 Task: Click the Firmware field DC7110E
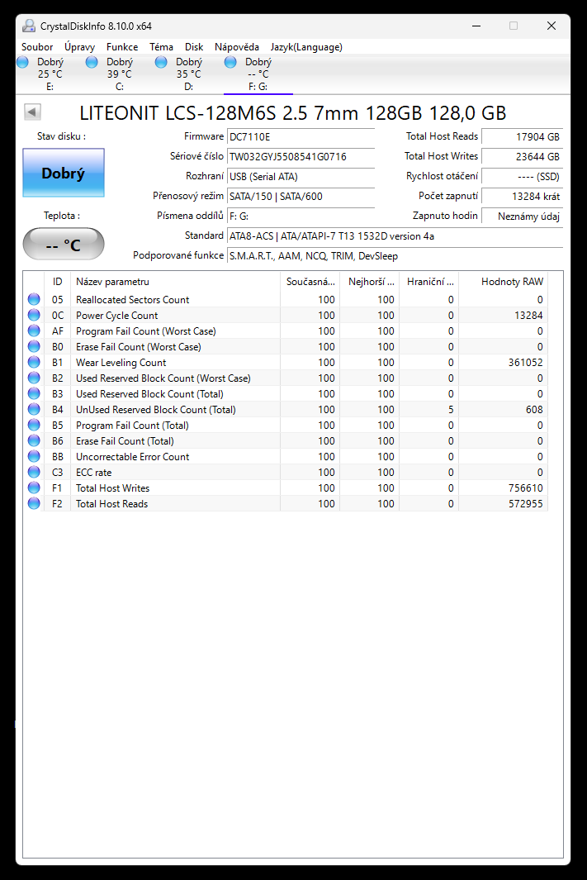point(301,137)
